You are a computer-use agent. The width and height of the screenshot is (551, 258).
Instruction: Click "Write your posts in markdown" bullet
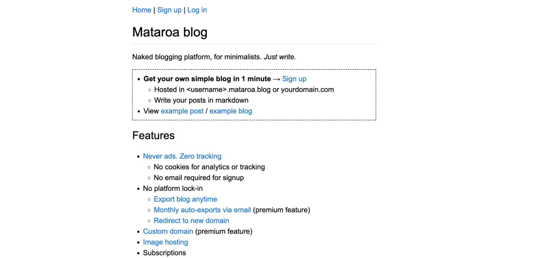[x=201, y=100]
